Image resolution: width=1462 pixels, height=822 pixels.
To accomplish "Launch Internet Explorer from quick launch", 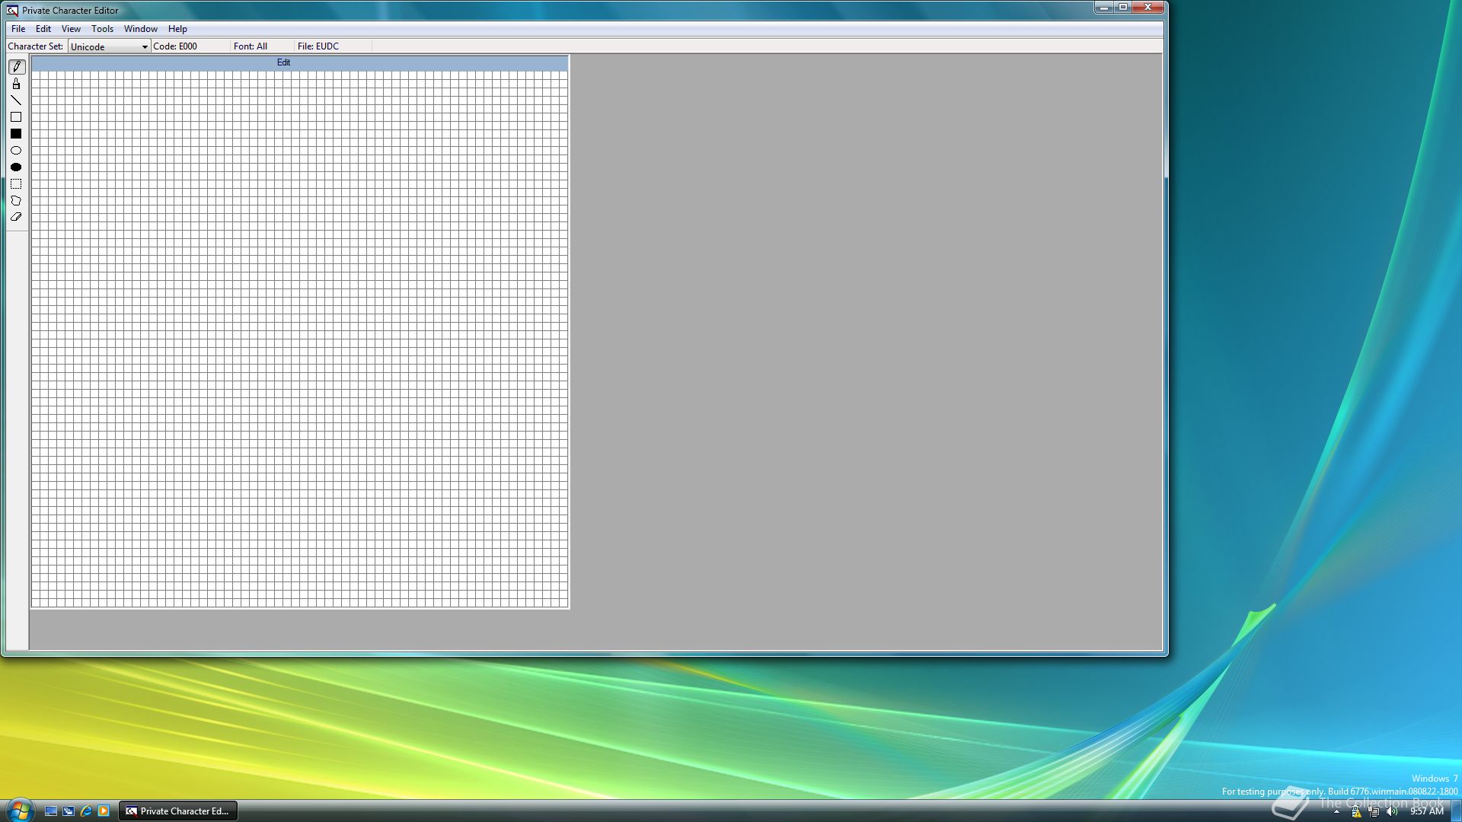I will (86, 811).
